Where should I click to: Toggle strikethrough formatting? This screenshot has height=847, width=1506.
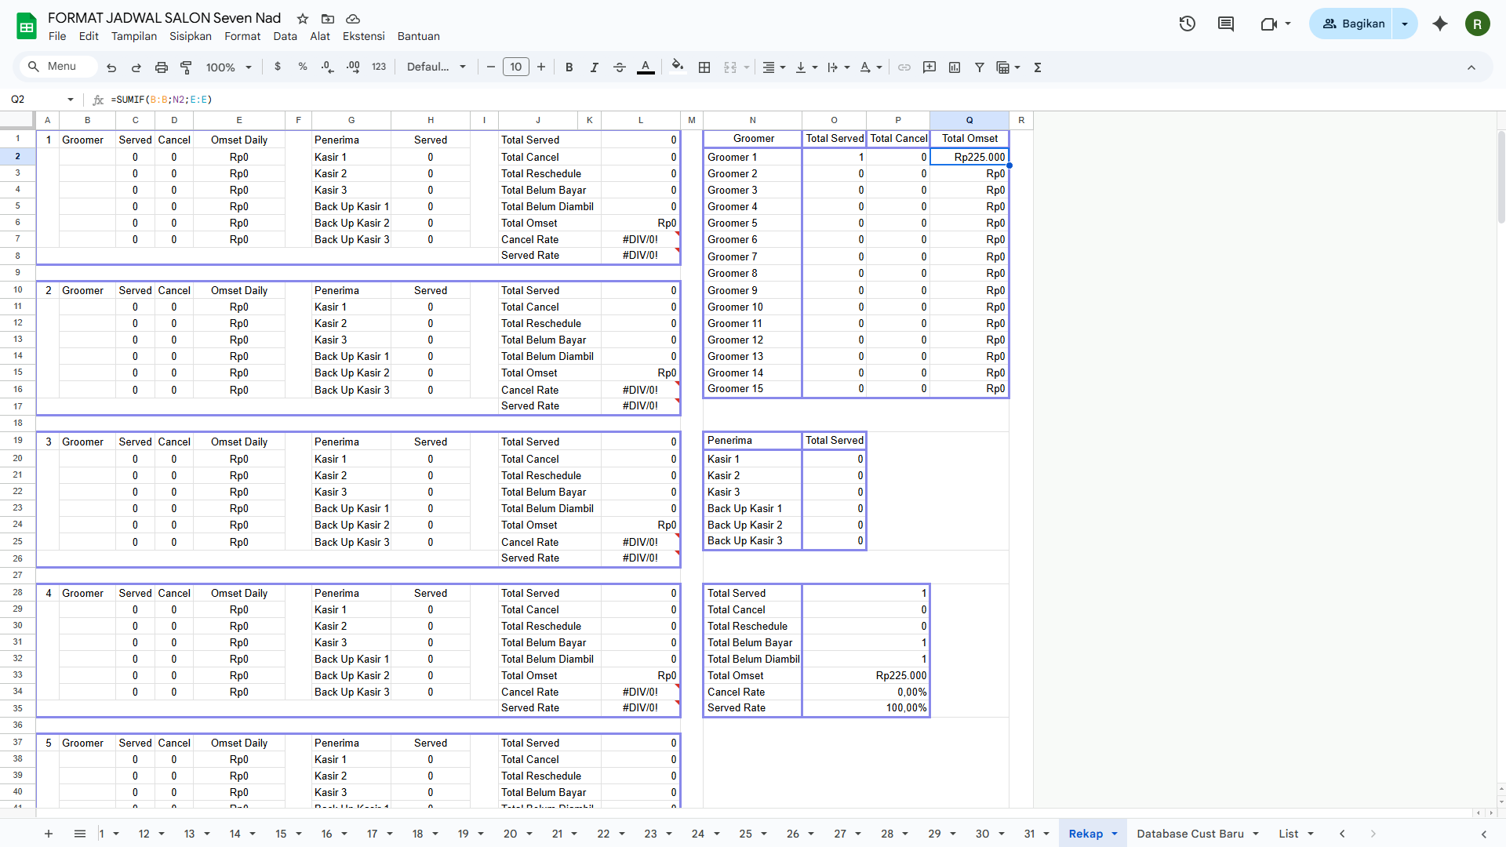tap(619, 67)
